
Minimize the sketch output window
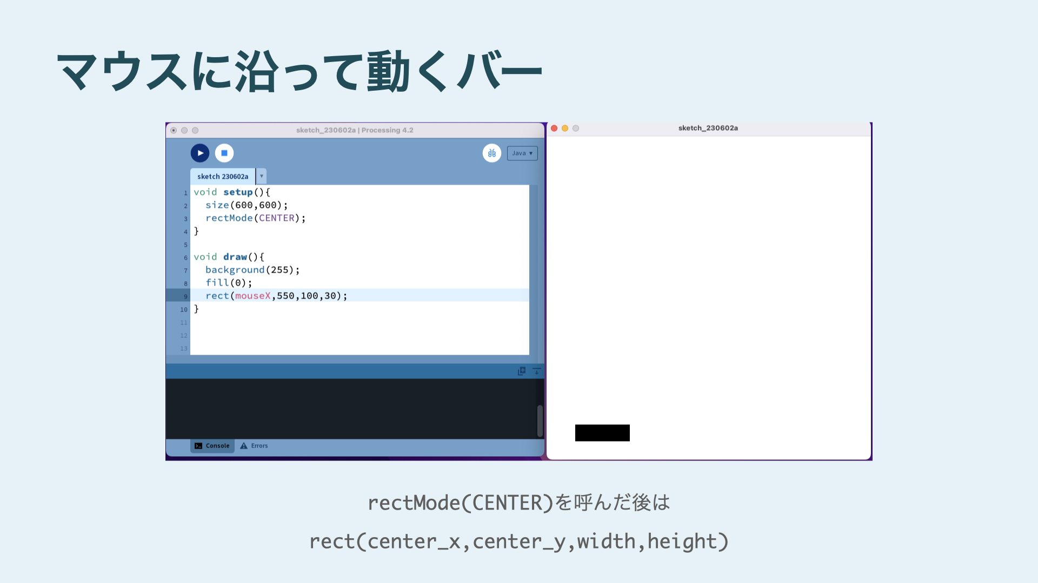(565, 128)
